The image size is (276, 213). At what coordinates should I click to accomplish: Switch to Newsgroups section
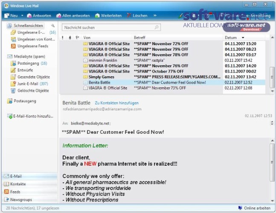[29, 200]
